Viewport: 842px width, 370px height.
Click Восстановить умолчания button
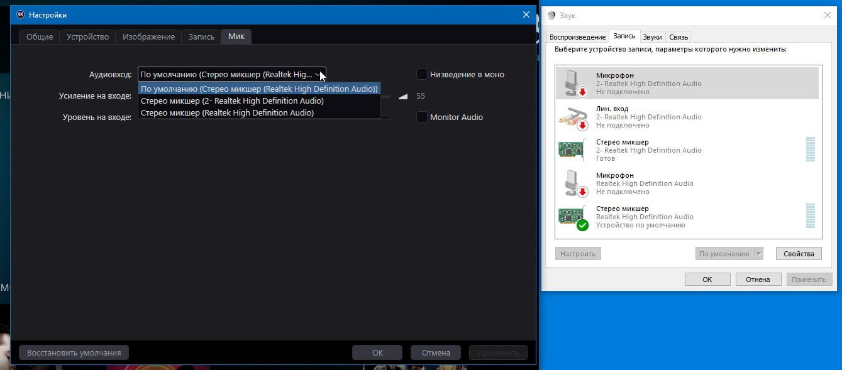74,352
